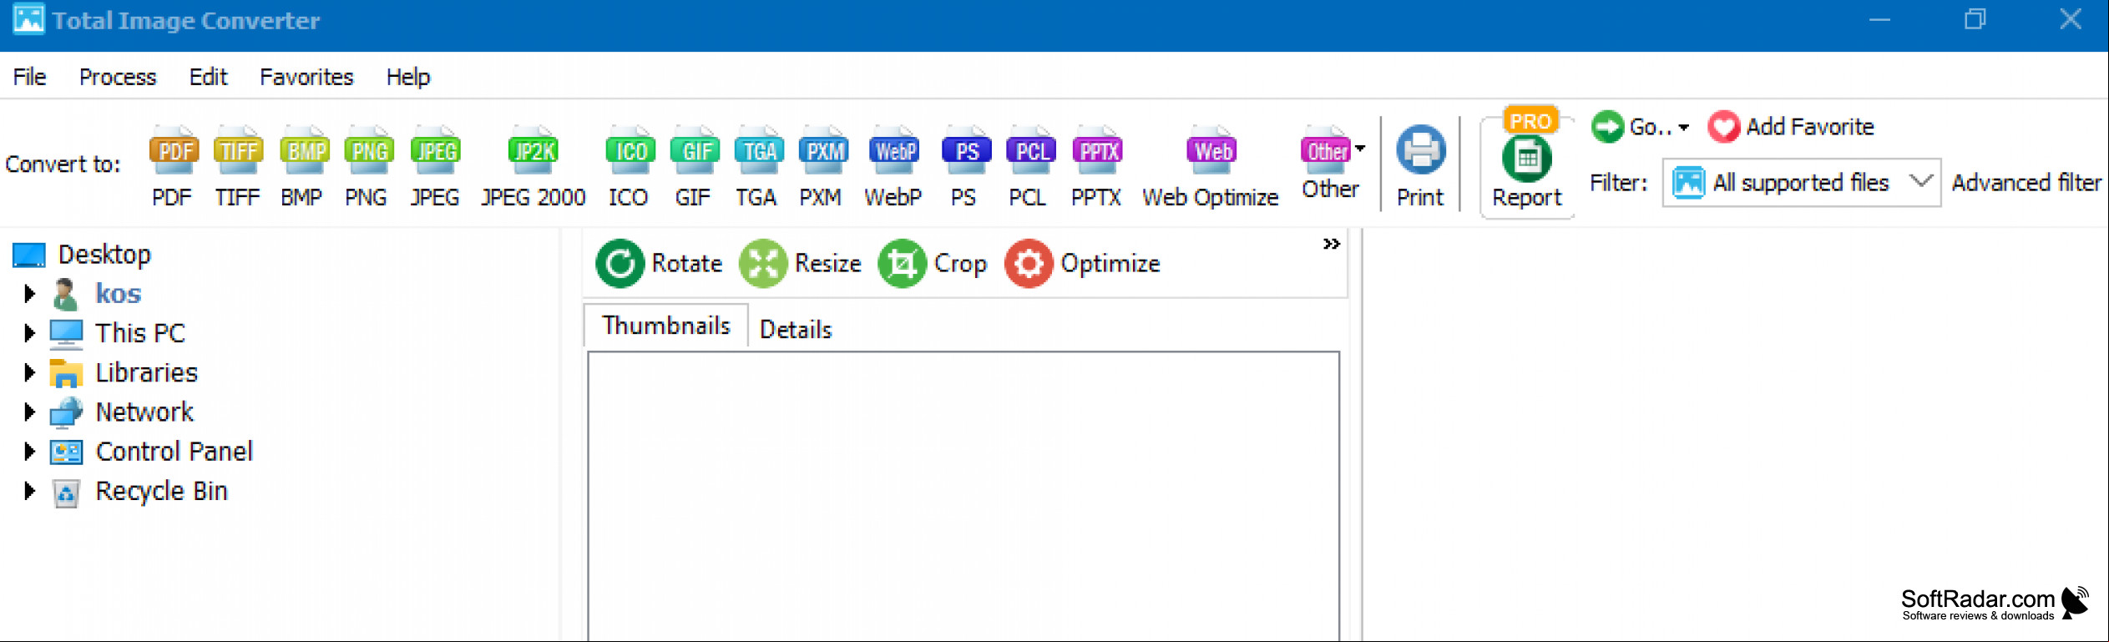Convert images to WebP
This screenshot has width=2109, height=642.
pyautogui.click(x=893, y=151)
